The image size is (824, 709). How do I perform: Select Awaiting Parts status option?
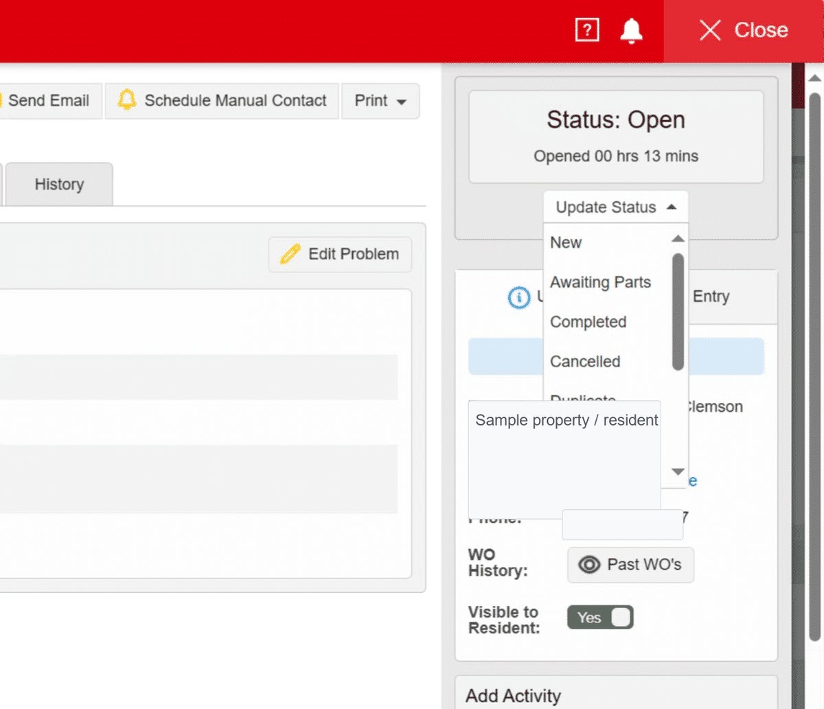[600, 282]
